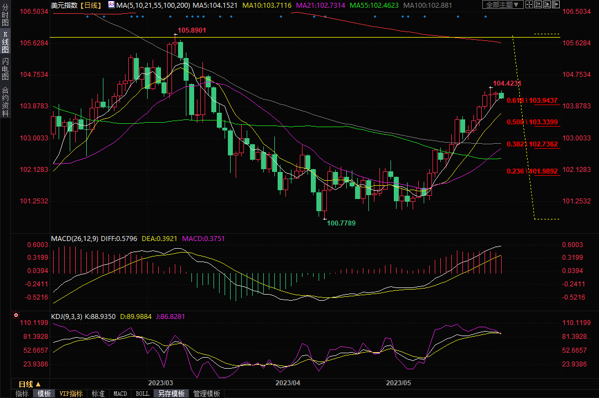Click the first small icon right of 全部主题
The height and width of the screenshot is (398, 599).
529,5
